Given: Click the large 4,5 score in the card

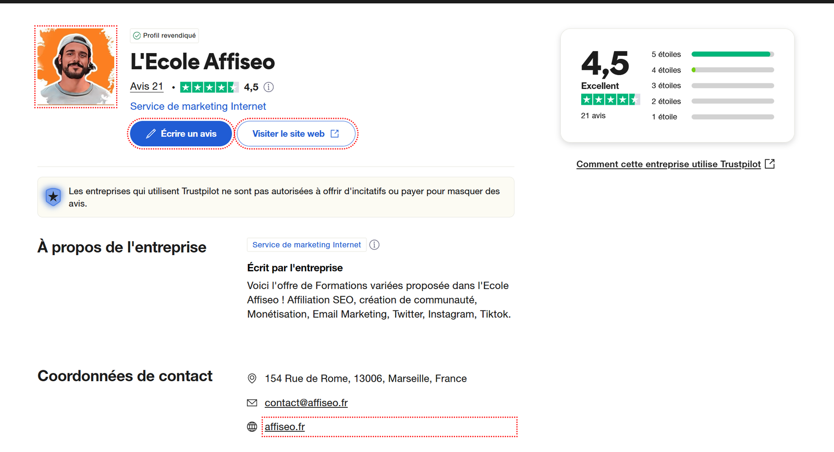Looking at the screenshot, I should tap(605, 63).
